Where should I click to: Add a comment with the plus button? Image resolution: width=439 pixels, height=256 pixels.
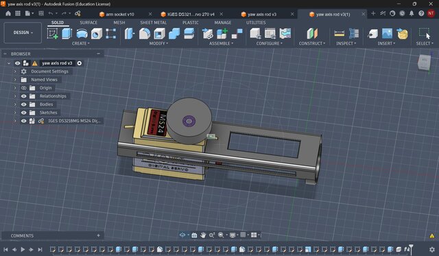tap(98, 235)
